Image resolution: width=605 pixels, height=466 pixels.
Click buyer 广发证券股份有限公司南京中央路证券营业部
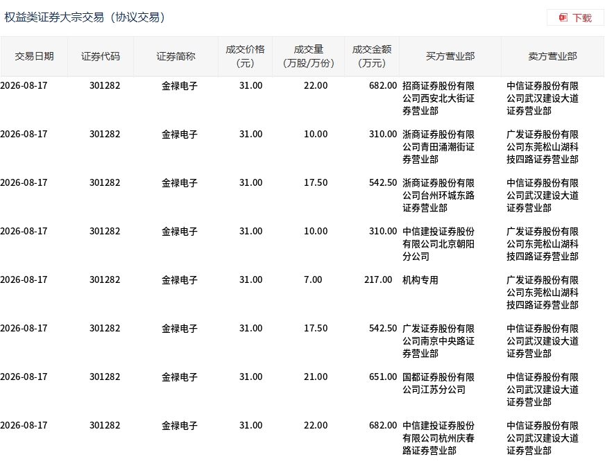coord(438,341)
